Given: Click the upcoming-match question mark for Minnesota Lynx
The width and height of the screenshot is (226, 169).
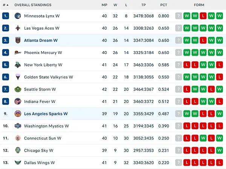Looking at the screenshot, I should tap(179, 16).
